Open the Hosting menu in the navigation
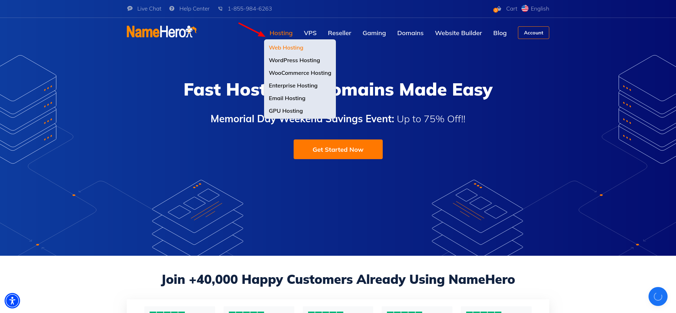The image size is (676, 313). coord(281,33)
